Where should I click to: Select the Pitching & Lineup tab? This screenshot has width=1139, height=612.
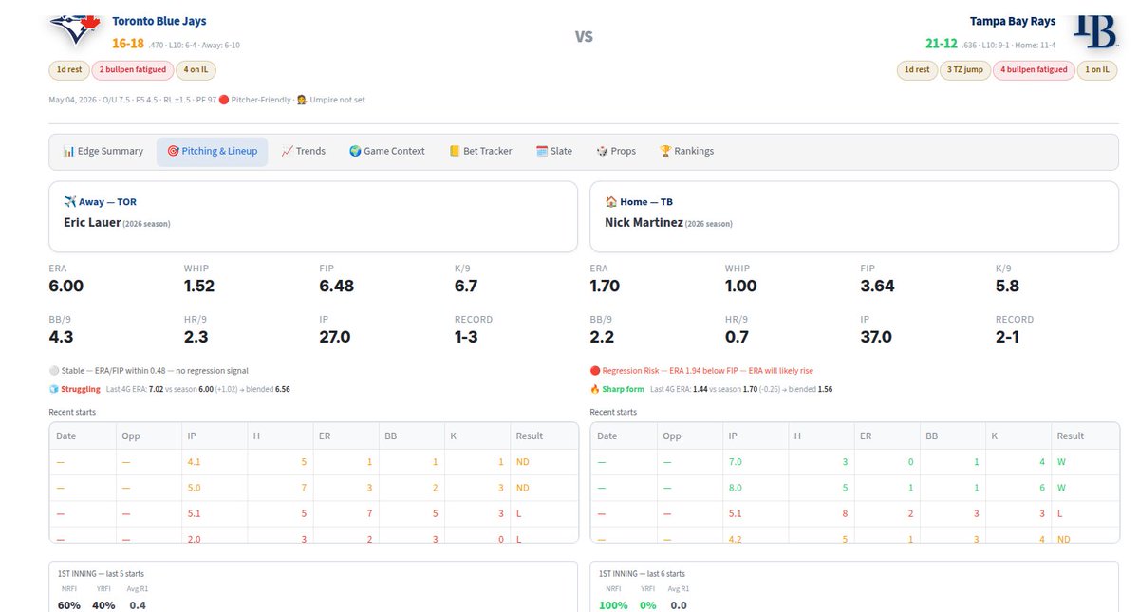pos(213,151)
